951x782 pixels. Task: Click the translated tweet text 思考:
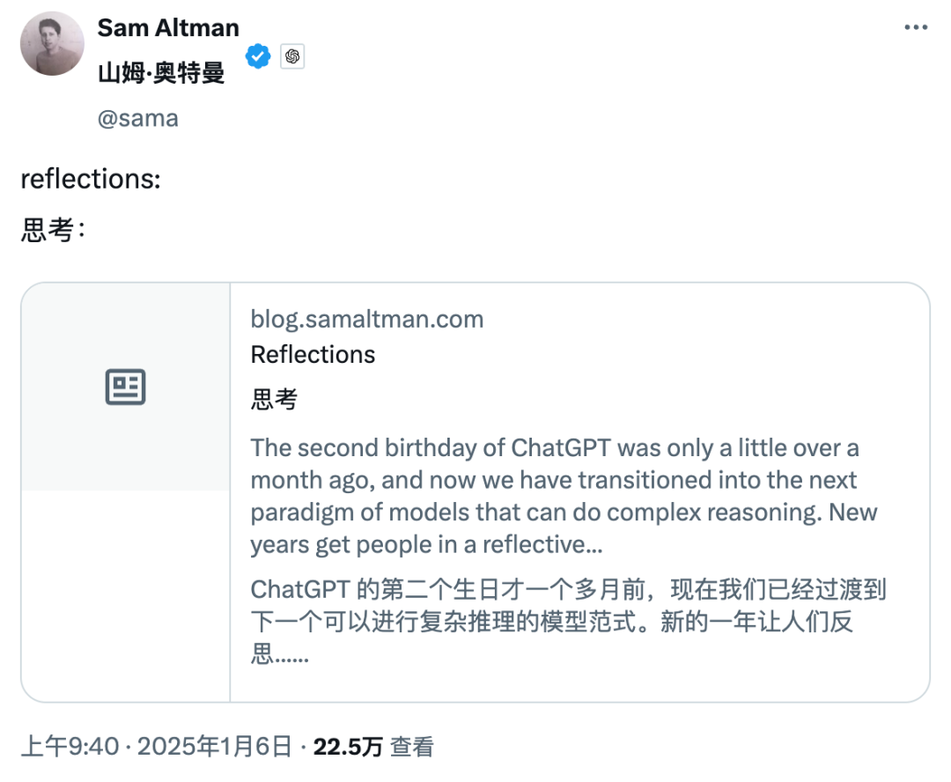(53, 231)
